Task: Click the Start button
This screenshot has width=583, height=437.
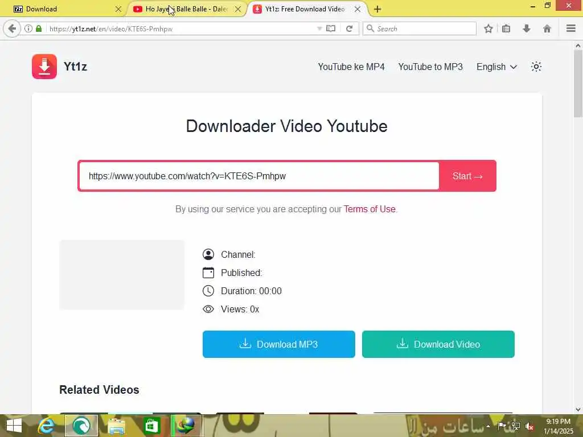Action: point(467,176)
